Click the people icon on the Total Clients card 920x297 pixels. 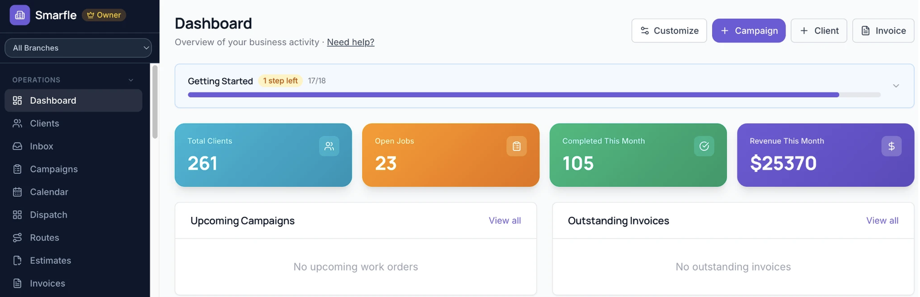tap(329, 146)
